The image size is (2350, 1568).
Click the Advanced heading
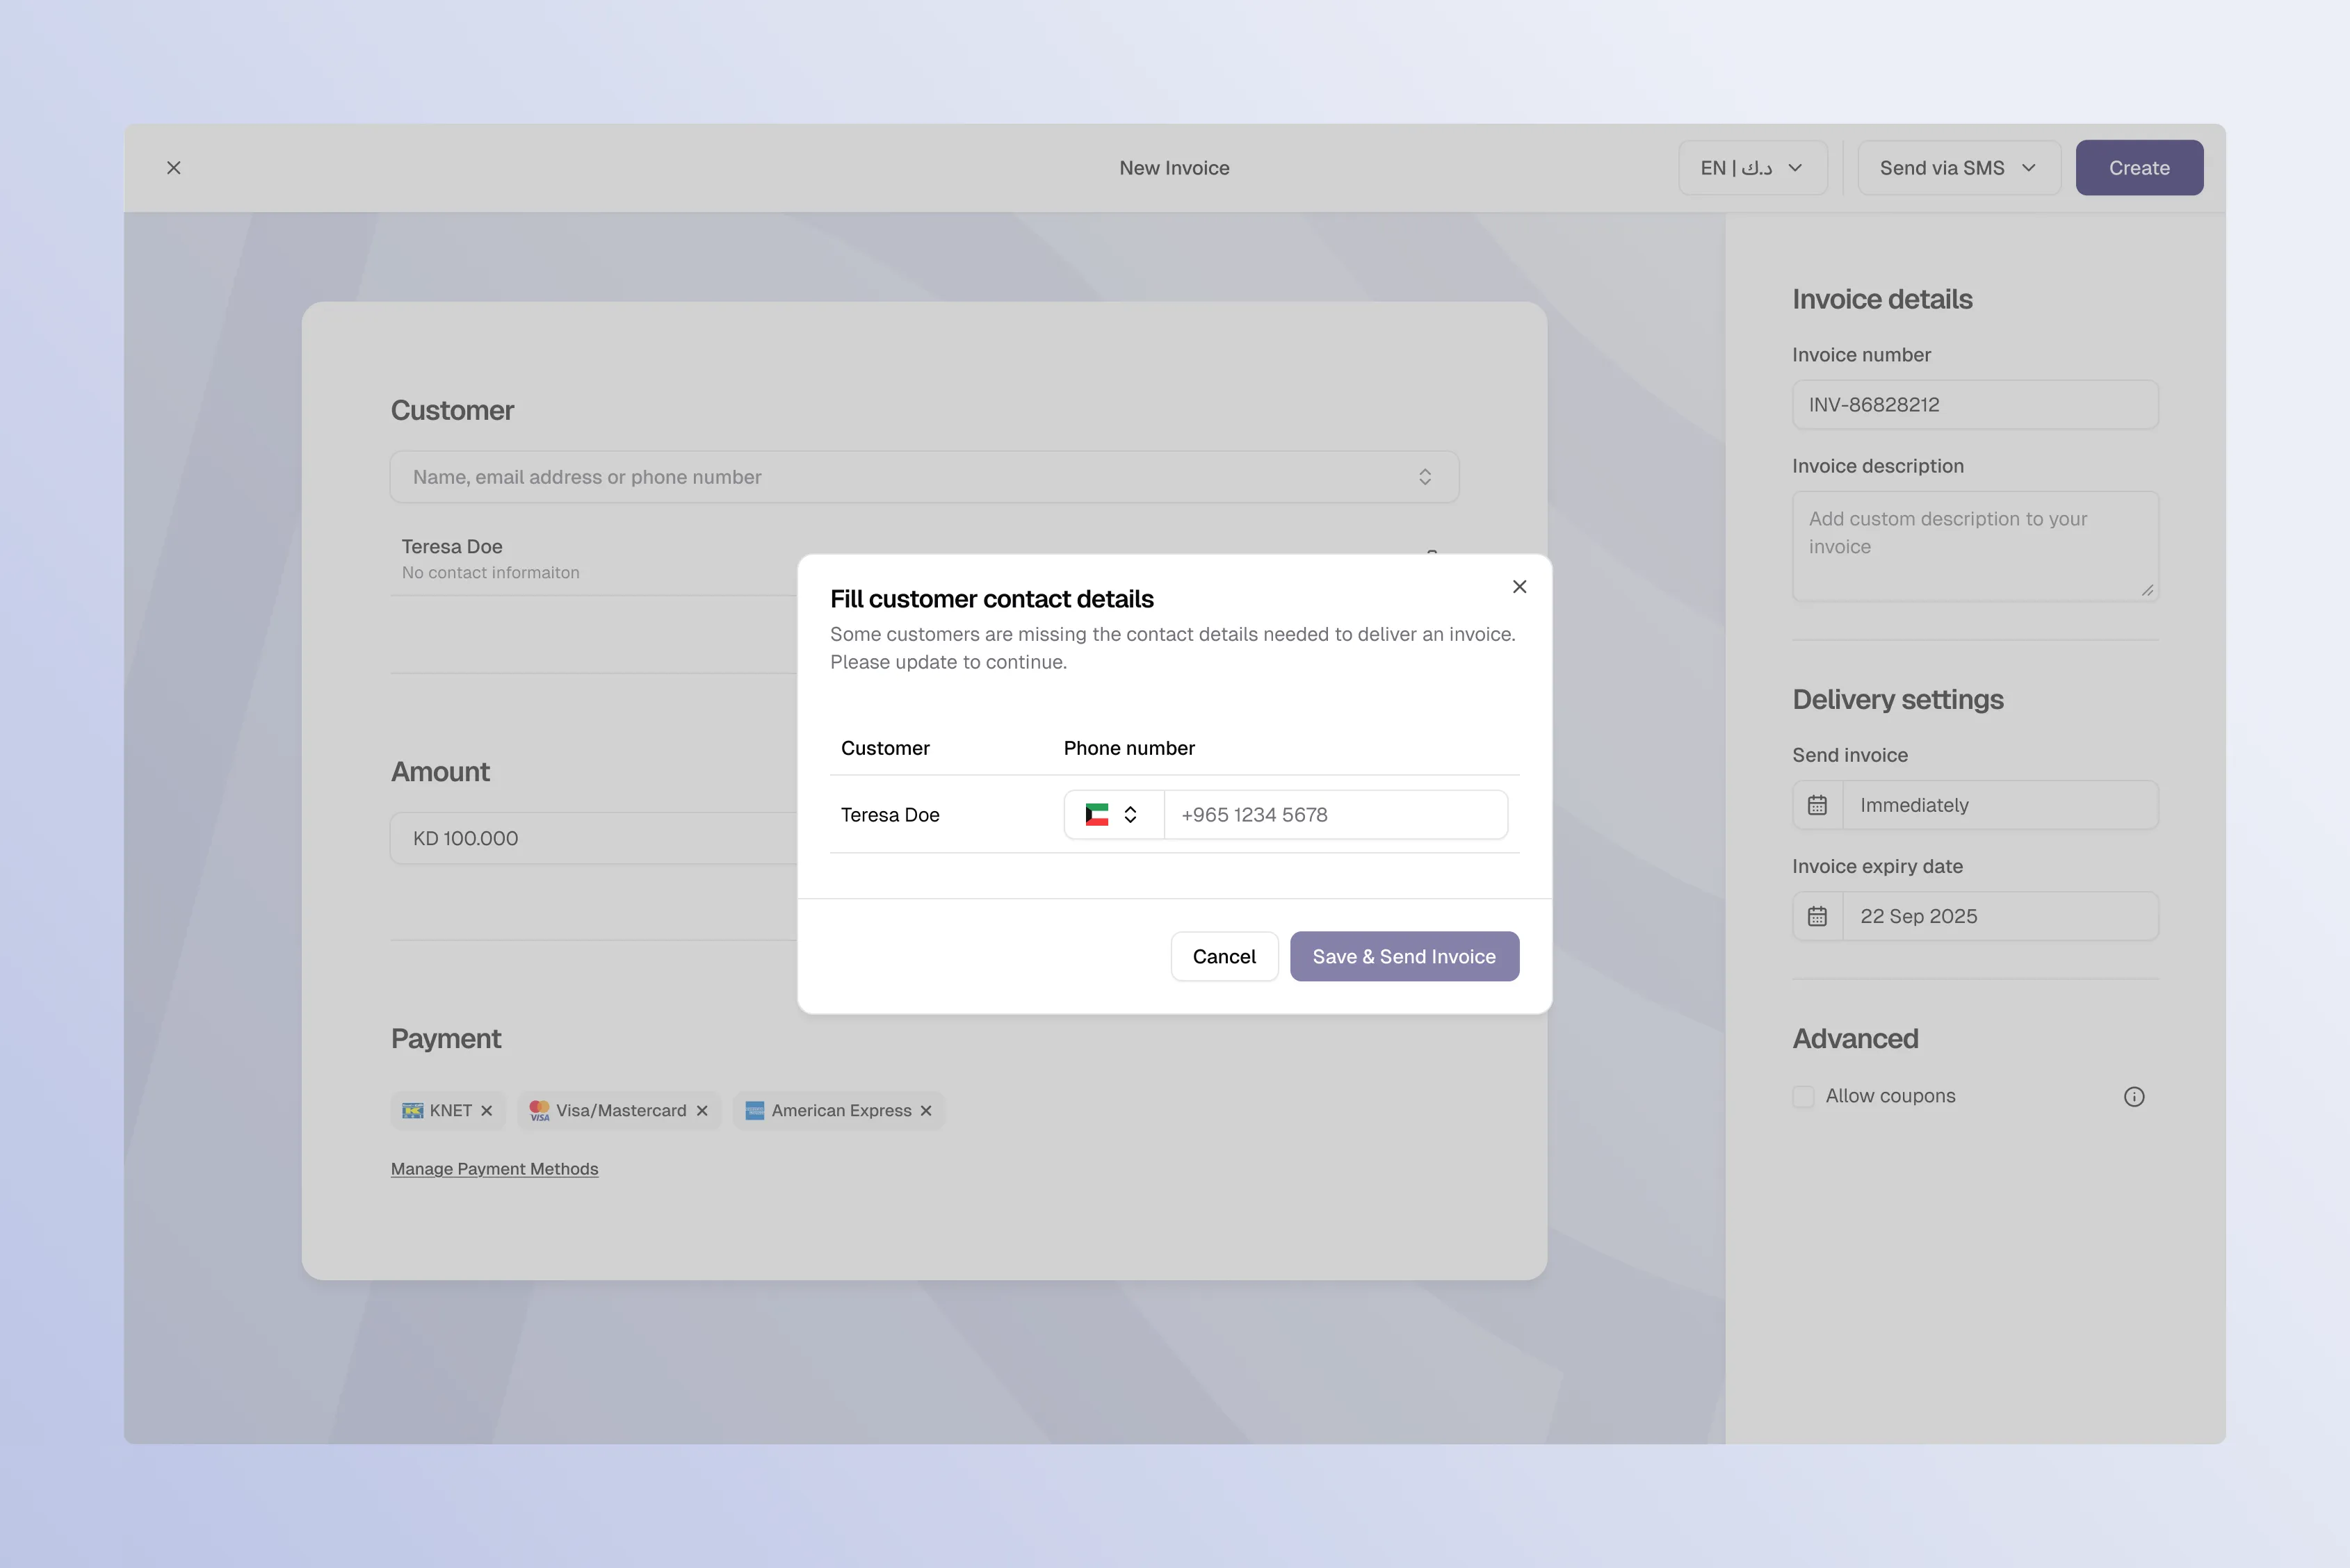pyautogui.click(x=1855, y=1039)
